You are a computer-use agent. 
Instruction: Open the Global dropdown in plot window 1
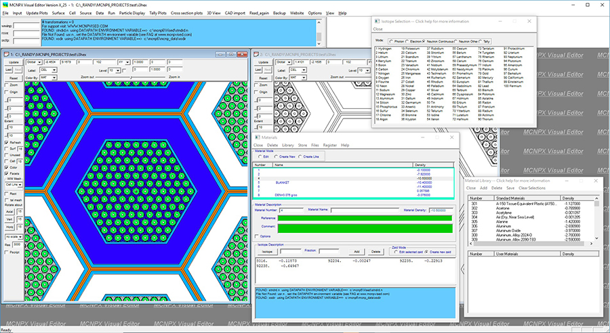tap(39, 62)
